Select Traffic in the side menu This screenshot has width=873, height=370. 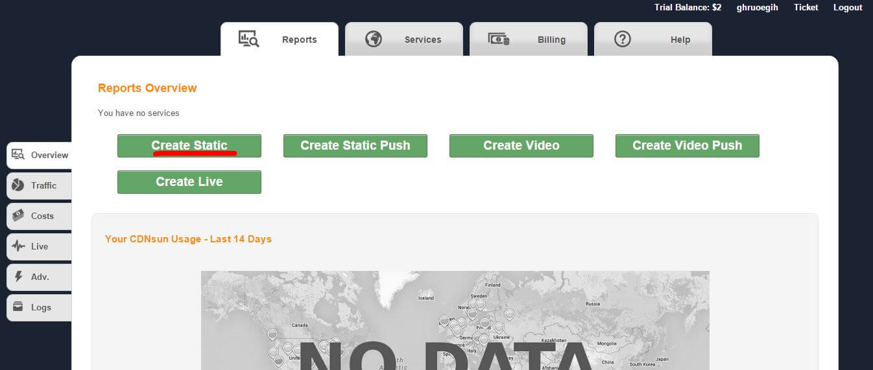(40, 185)
